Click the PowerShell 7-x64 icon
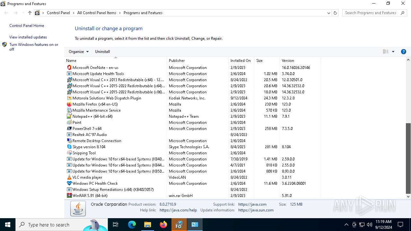Screen dimensions: 411x231 (69, 129)
